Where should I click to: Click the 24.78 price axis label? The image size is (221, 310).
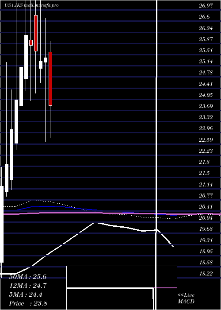(x=206, y=73)
